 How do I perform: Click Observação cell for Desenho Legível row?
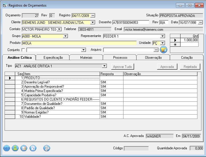(160, 82)
